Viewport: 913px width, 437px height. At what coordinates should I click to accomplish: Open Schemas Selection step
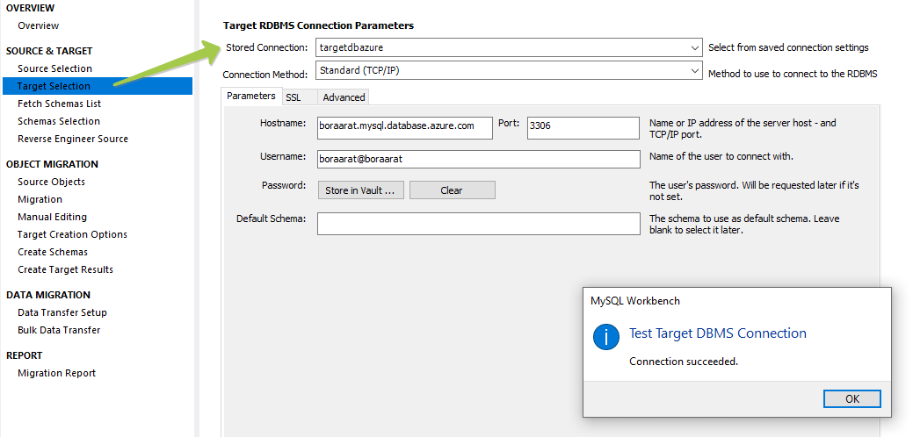tap(59, 121)
